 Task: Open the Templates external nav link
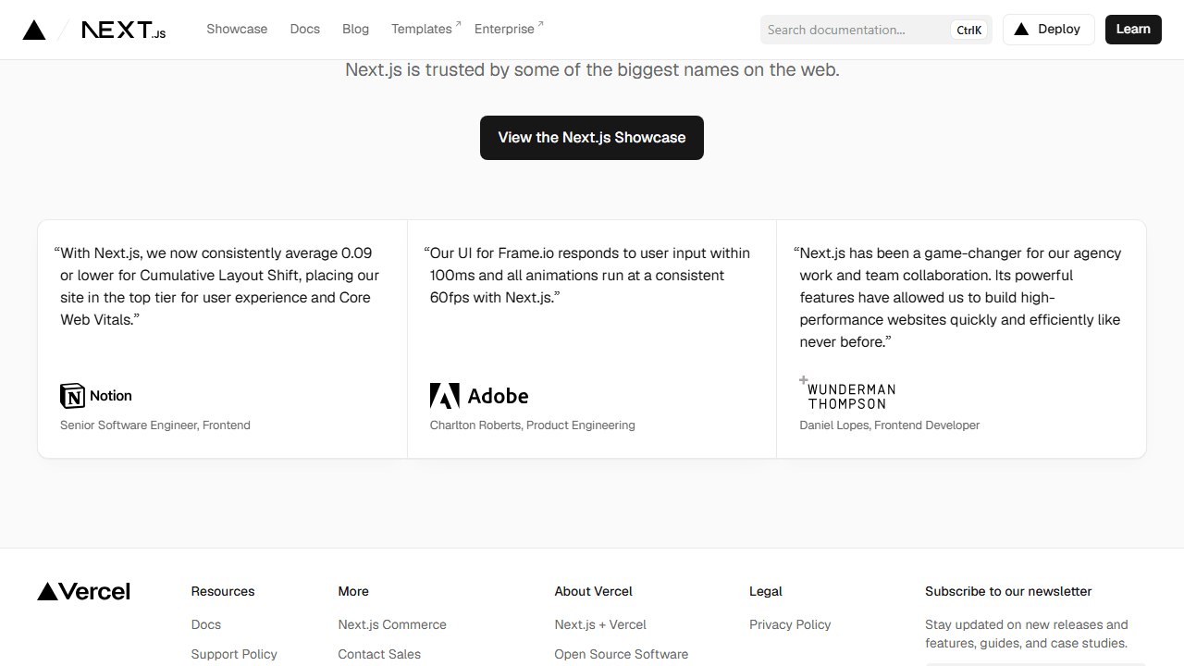425,29
